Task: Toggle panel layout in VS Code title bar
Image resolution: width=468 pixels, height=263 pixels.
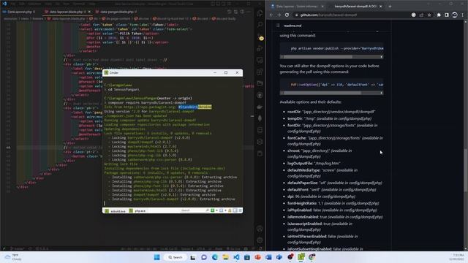Action: pos(218,4)
